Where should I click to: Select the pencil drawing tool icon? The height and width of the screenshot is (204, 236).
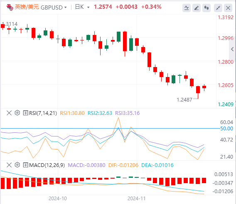197,8
